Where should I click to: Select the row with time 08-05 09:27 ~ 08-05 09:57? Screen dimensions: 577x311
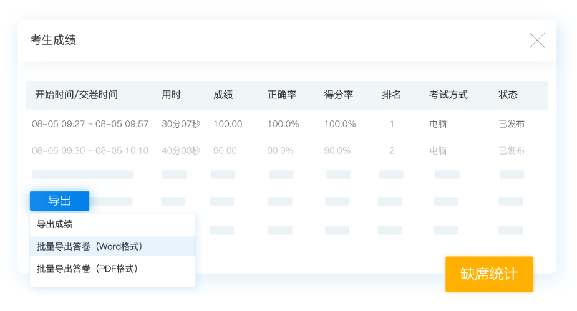(x=90, y=124)
